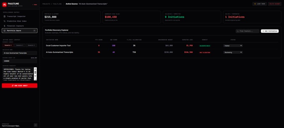Click the transcript scrollbar down arrow
Viewport: 284px width, 128px height.
coord(35,76)
